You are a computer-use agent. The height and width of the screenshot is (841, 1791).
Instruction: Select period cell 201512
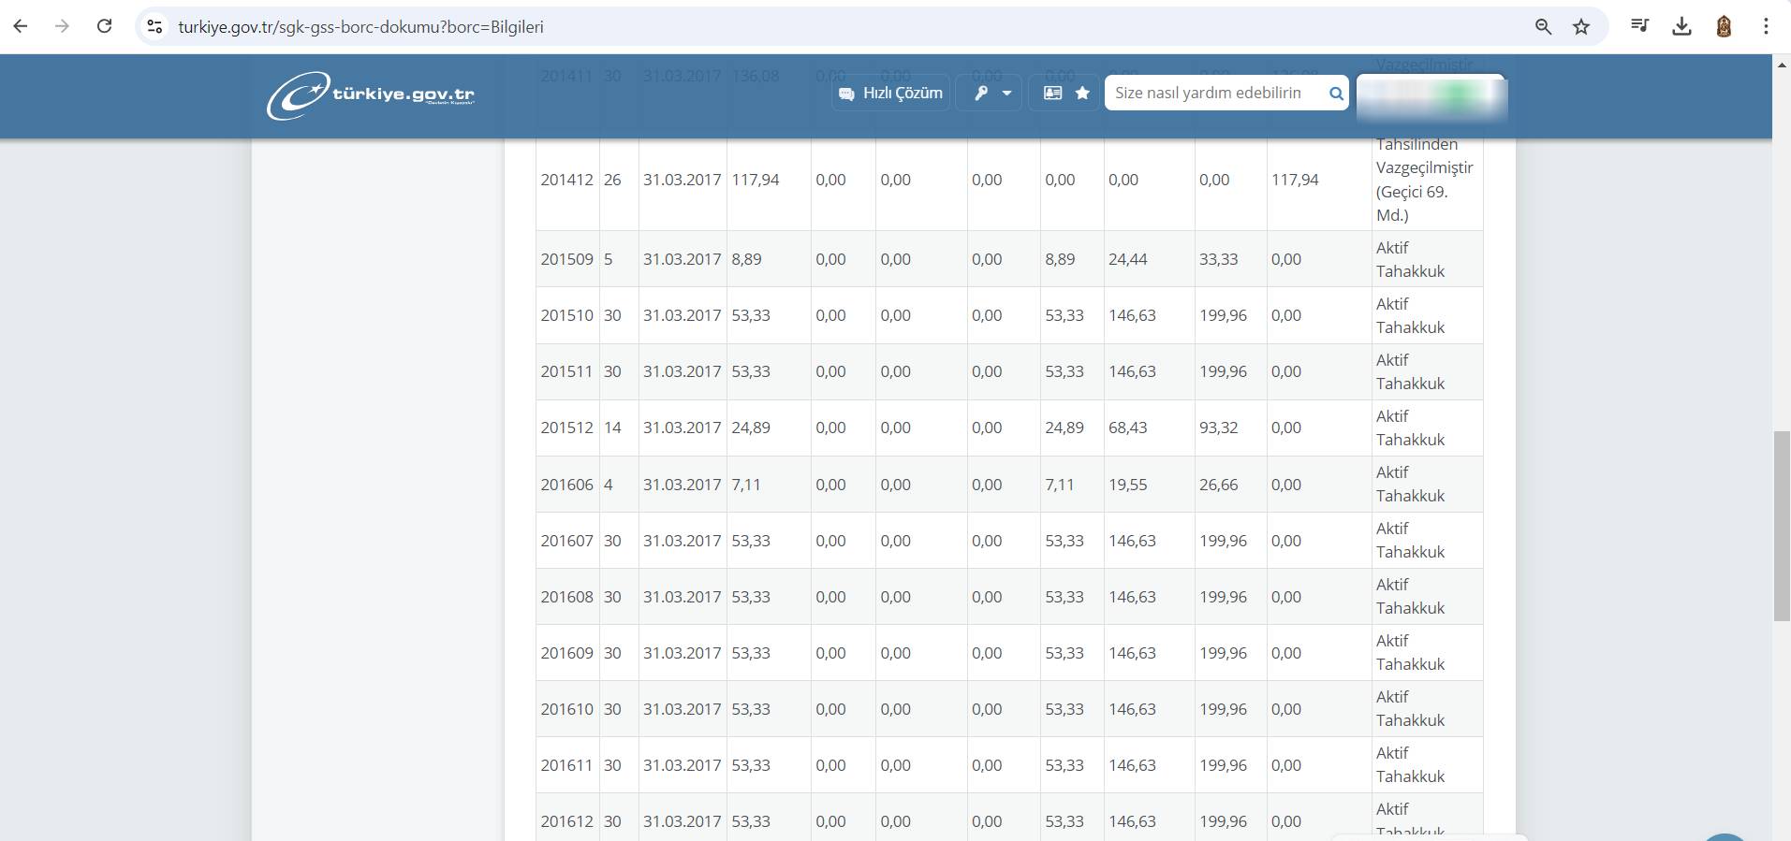coord(566,428)
